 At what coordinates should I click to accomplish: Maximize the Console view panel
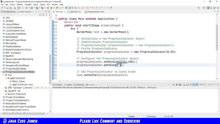point(218,85)
